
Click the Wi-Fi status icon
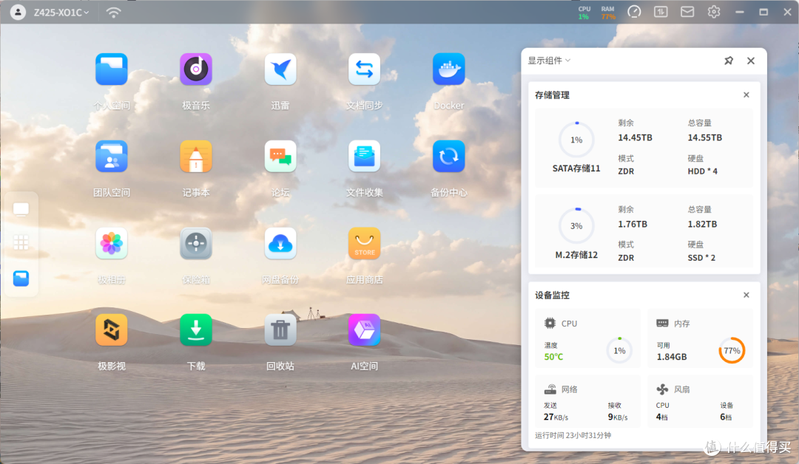point(113,13)
